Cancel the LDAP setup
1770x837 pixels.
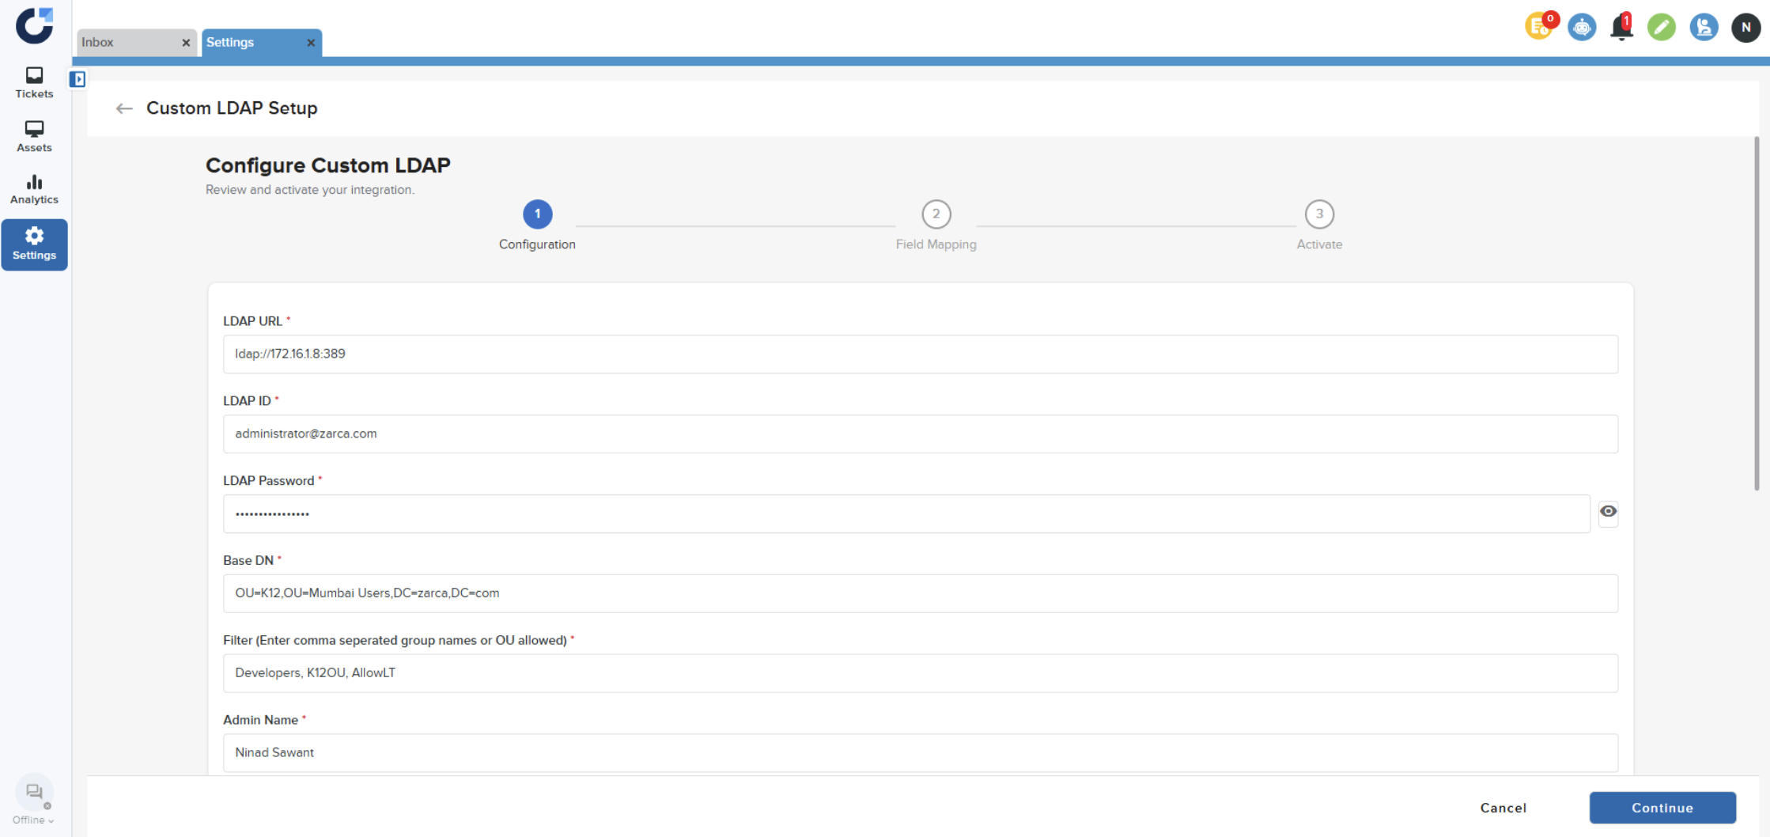click(1503, 808)
